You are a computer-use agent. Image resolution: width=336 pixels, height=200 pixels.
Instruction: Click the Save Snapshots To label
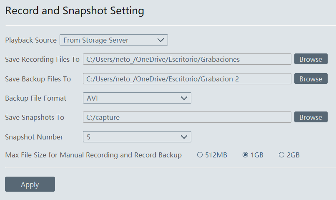[x=35, y=117]
